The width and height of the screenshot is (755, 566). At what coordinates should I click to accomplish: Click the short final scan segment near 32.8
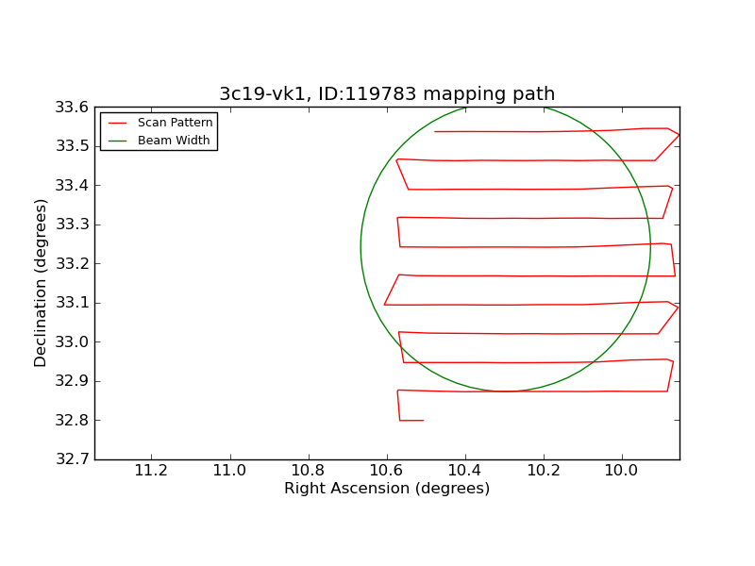coord(411,421)
